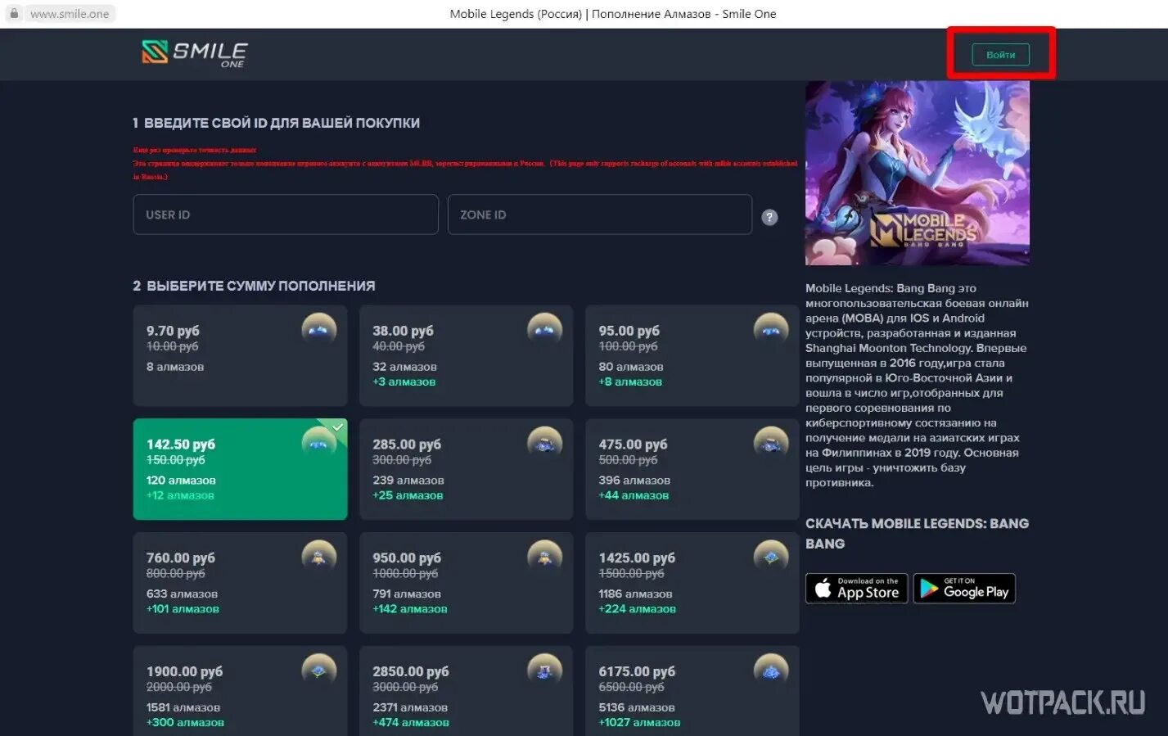1168x736 pixels.
Task: Click the diamond icon on 9.70 руб card
Action: [319, 330]
